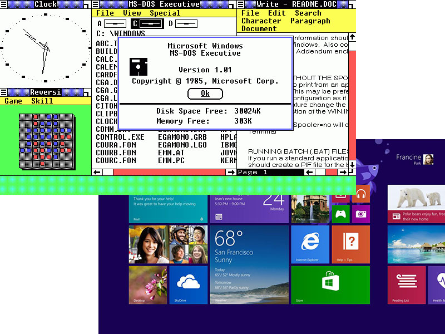Open the polar bears News tile
Screen dimensions: 445x334
tap(416, 204)
